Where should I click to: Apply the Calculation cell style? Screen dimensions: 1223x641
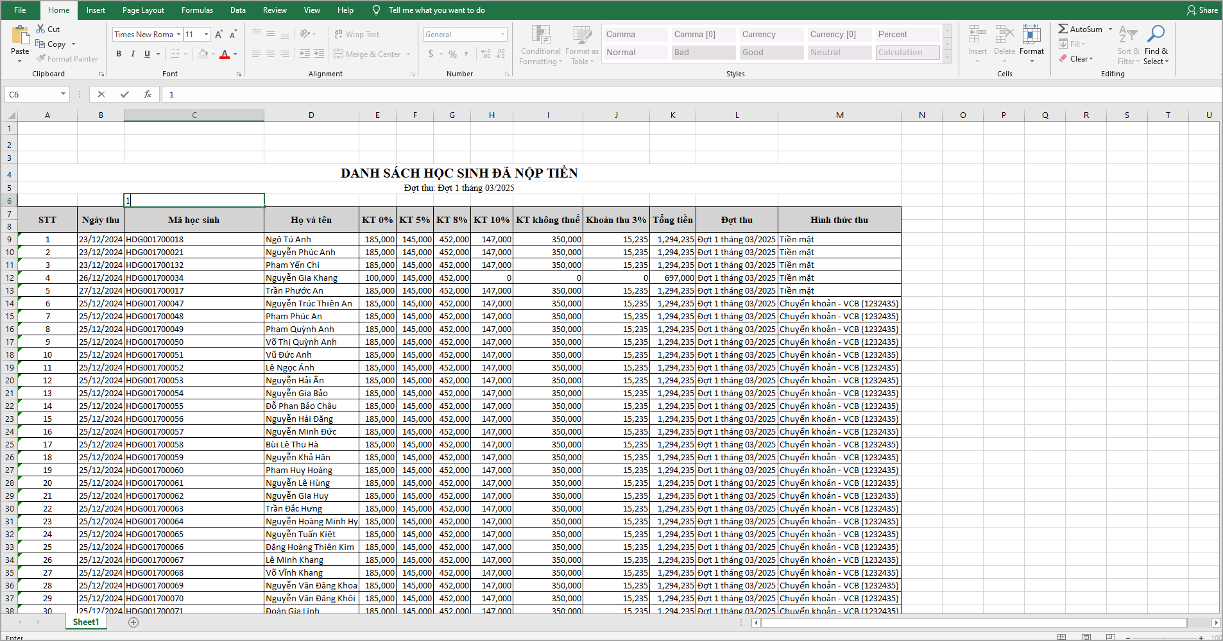click(x=907, y=53)
